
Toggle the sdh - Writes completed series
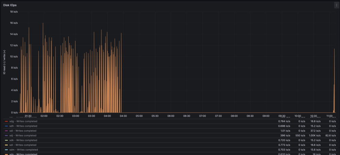point(23,126)
